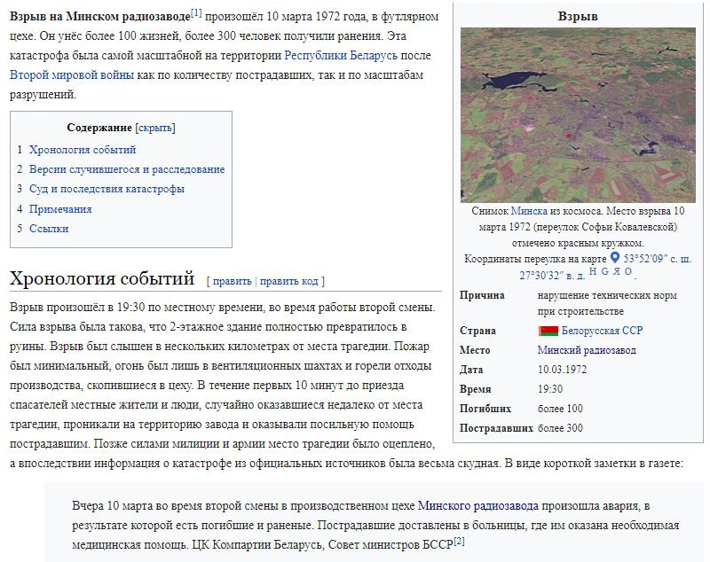The height and width of the screenshot is (562, 710).
Task: Open coordinates 53°52′09″ с. ш. link
Action: point(658,259)
